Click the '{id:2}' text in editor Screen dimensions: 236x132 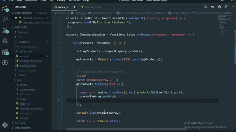[81, 76]
